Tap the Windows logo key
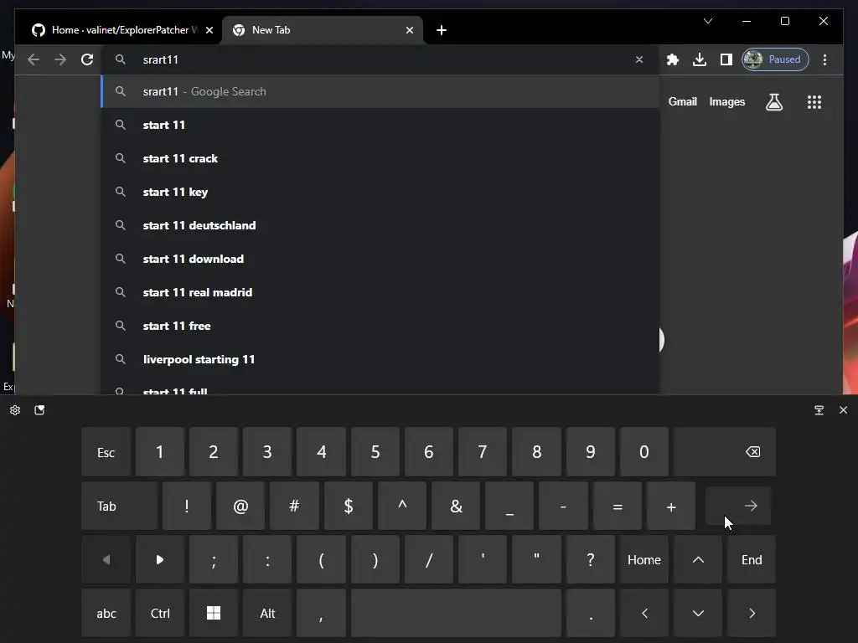This screenshot has width=858, height=643. click(214, 614)
